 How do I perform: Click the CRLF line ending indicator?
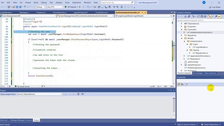[x=172, y=86]
